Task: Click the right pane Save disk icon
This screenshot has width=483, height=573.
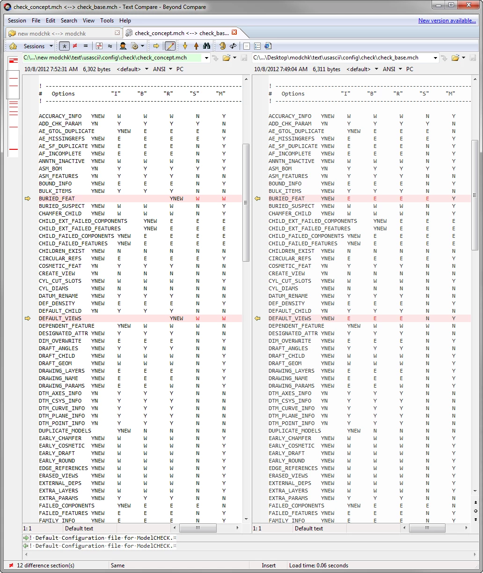Action: tap(473, 58)
